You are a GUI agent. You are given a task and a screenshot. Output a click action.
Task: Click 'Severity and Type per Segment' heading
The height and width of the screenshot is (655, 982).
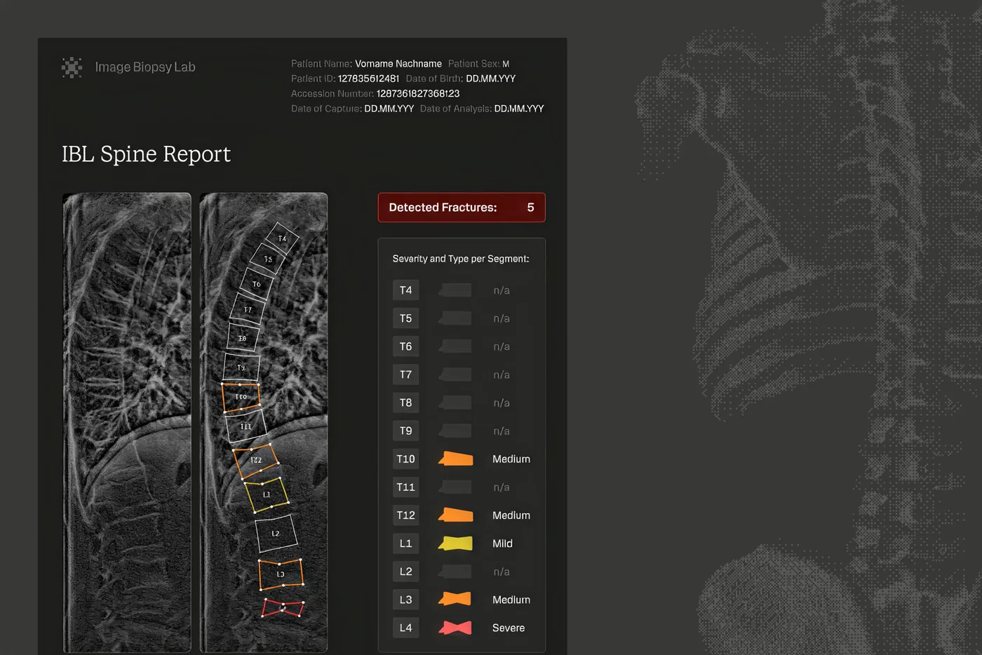(x=461, y=259)
